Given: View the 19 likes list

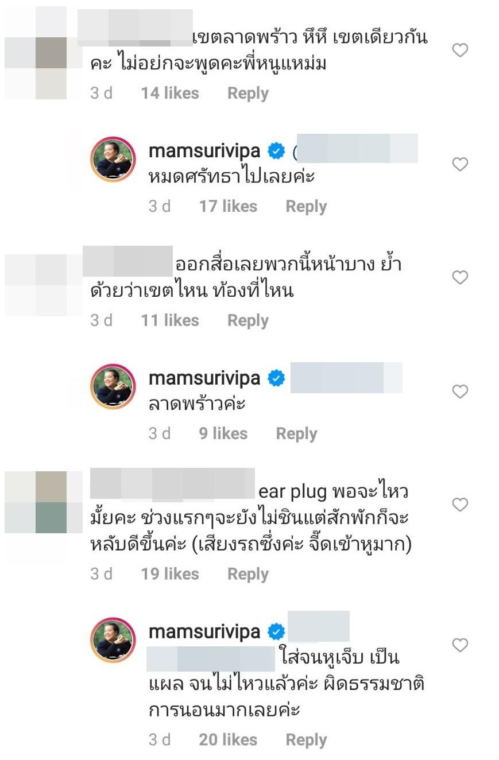Looking at the screenshot, I should point(170,574).
